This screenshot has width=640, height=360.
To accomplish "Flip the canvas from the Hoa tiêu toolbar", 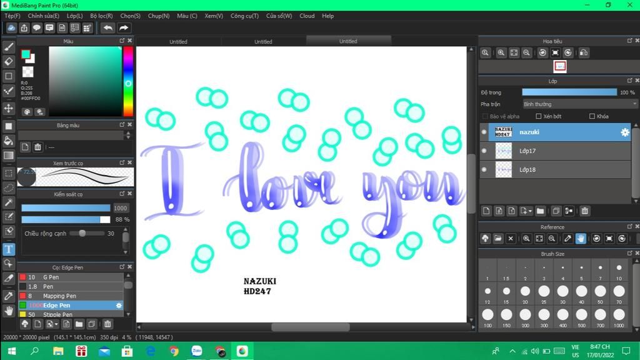I will point(584,52).
